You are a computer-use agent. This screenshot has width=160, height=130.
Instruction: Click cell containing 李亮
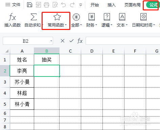pos(22,71)
